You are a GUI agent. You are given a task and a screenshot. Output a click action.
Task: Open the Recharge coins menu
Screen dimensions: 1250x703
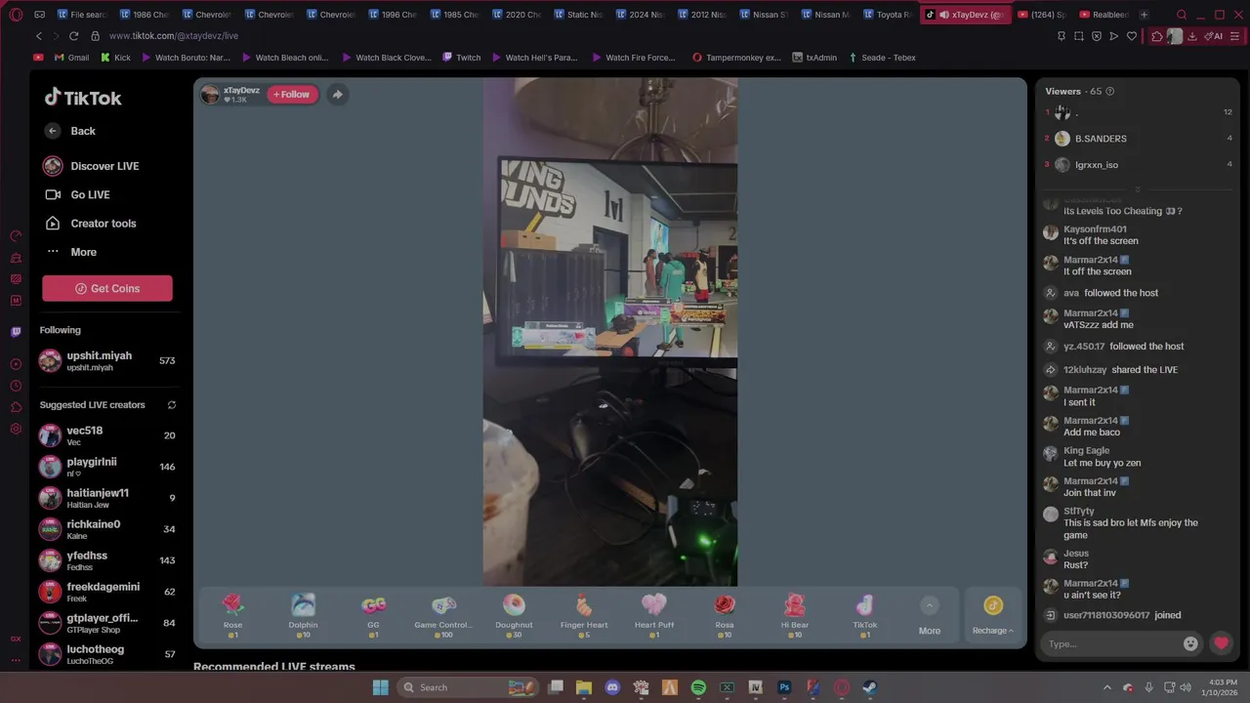993,616
